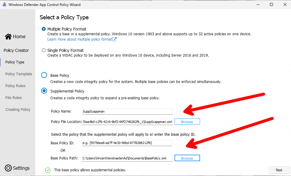Choose the Base Policy radio option

44,75
